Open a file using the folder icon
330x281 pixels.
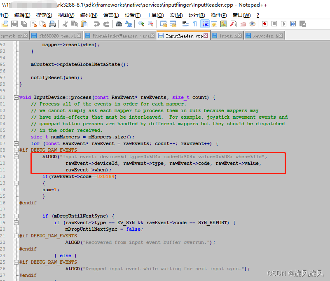click(x=5, y=25)
